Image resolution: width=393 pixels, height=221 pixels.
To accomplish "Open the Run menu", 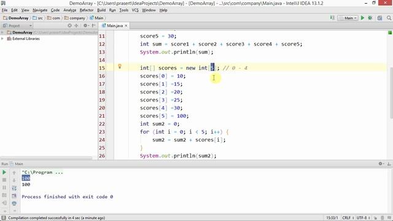I will point(112,10).
